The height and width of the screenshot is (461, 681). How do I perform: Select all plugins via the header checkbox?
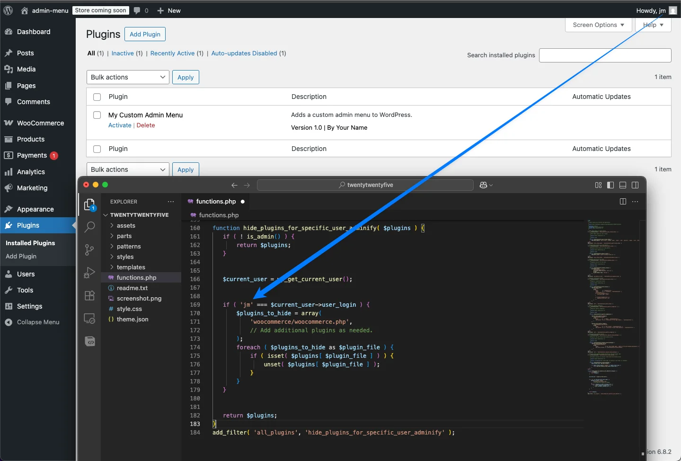(97, 97)
